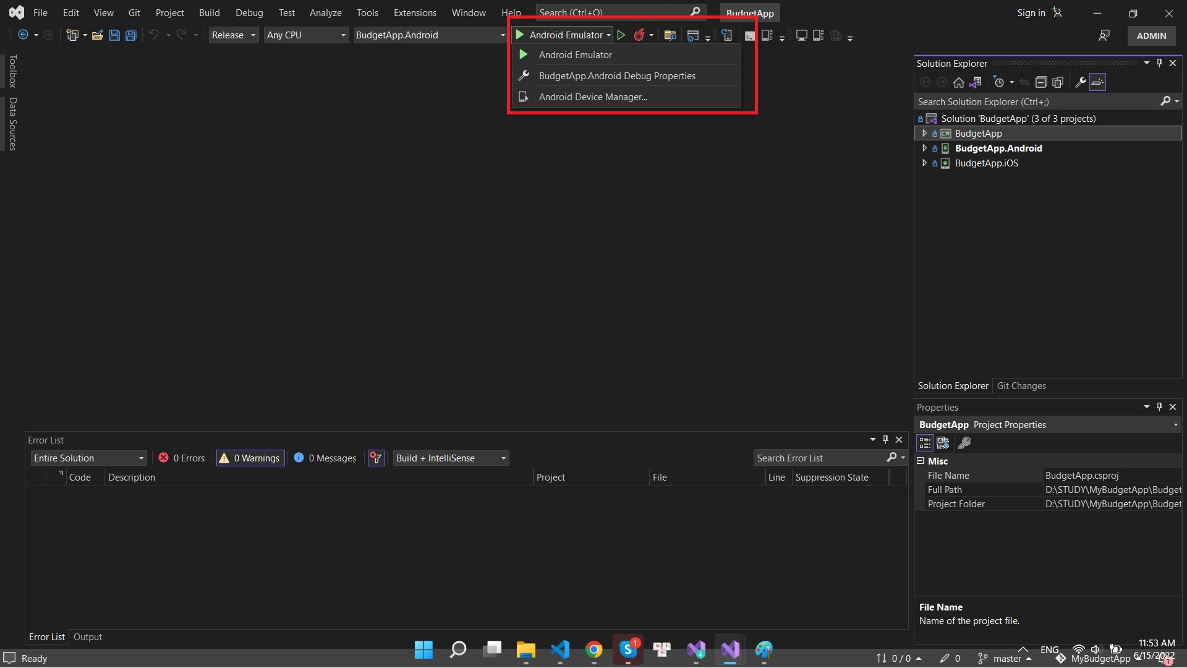Image resolution: width=1187 pixels, height=668 pixels.
Task: Click Start Without Debugging outline play icon
Action: 621,35
